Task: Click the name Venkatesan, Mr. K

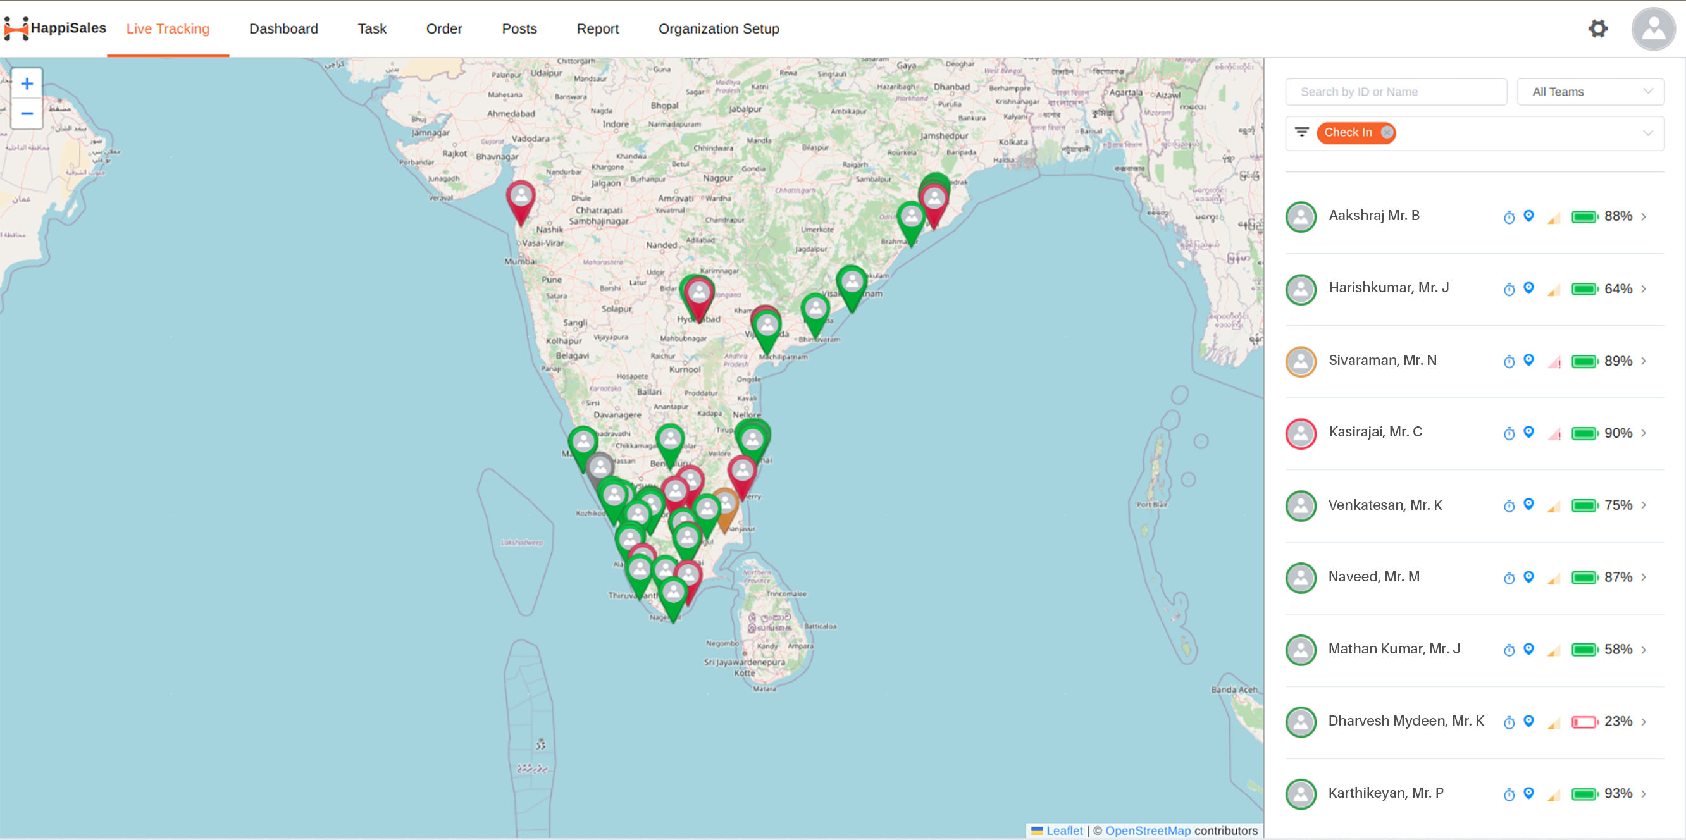Action: coord(1385,505)
